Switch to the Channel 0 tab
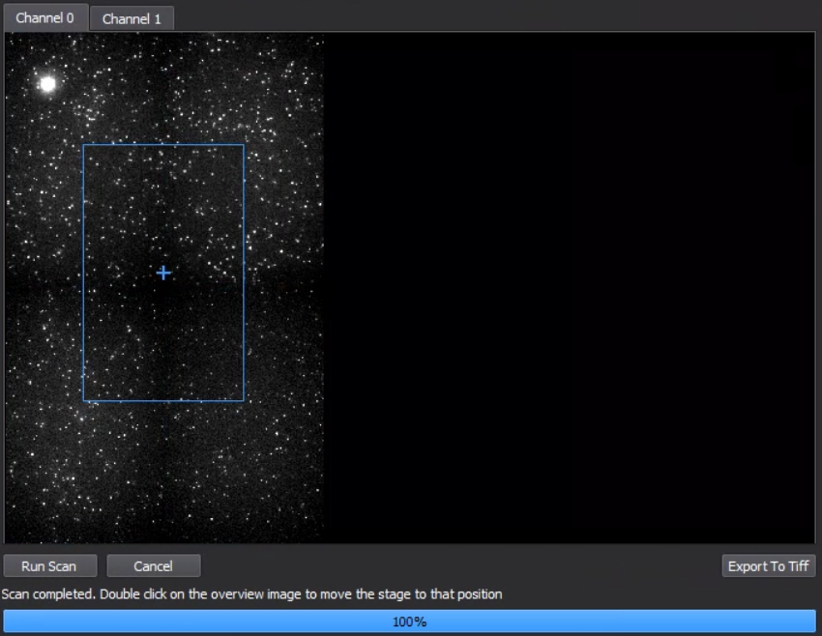 click(x=45, y=18)
